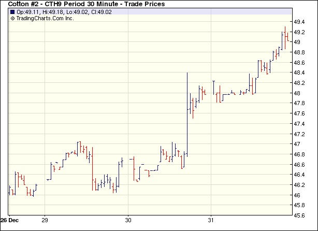
Task: Click the 48 price label on the right axis
Action: coord(297,93)
